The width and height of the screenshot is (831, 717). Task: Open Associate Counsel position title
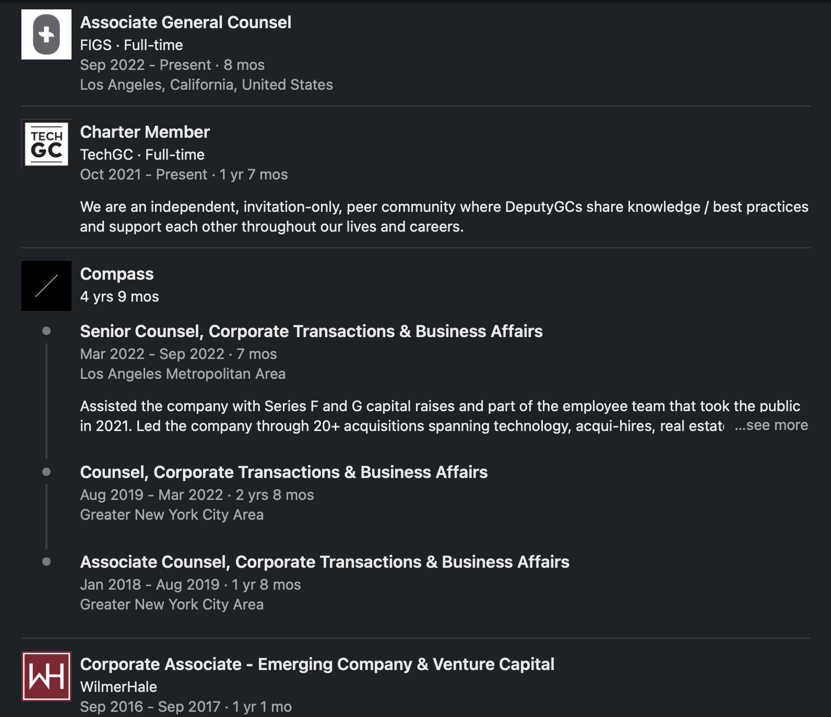coord(324,562)
